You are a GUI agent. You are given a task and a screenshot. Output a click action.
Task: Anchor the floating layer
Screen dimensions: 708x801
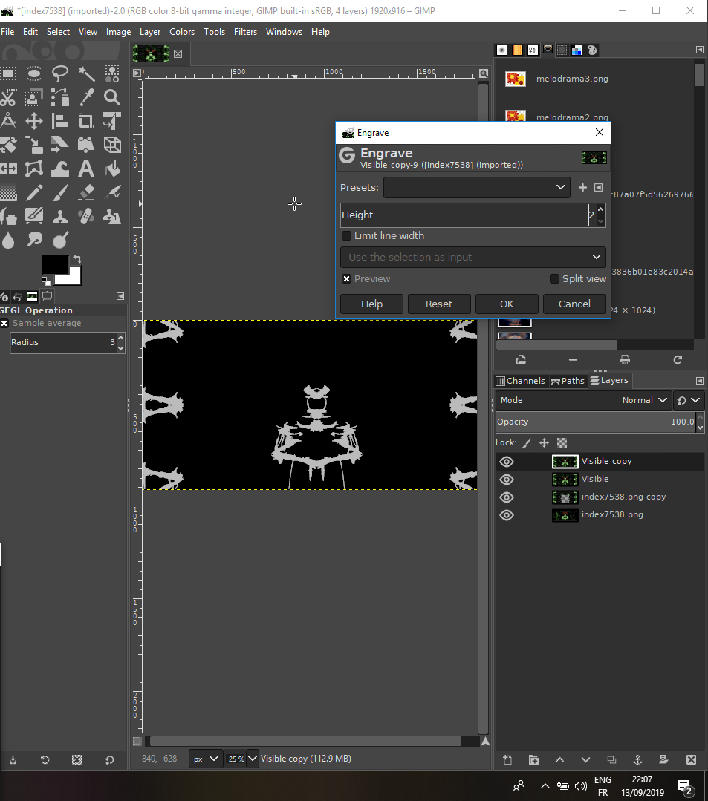tap(637, 759)
